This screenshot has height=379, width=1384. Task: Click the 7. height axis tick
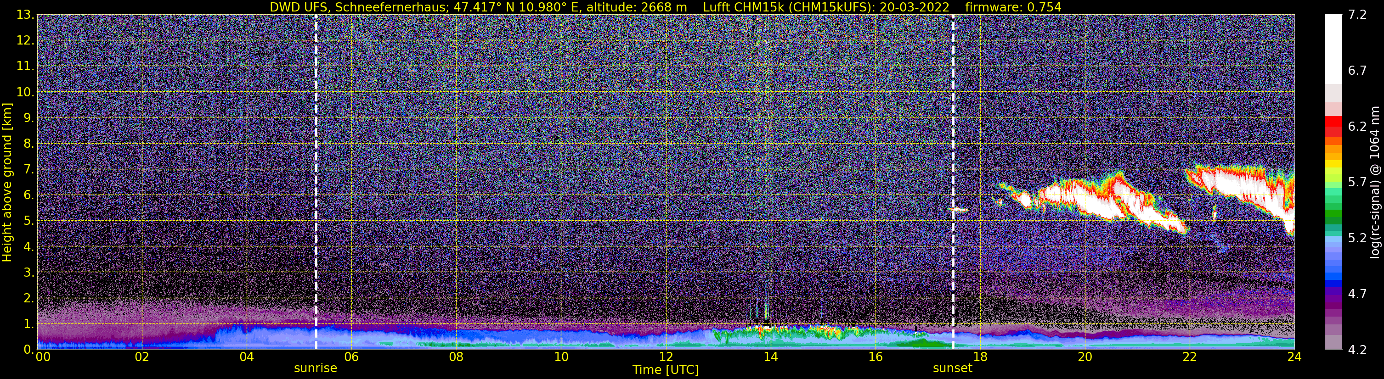click(x=28, y=169)
